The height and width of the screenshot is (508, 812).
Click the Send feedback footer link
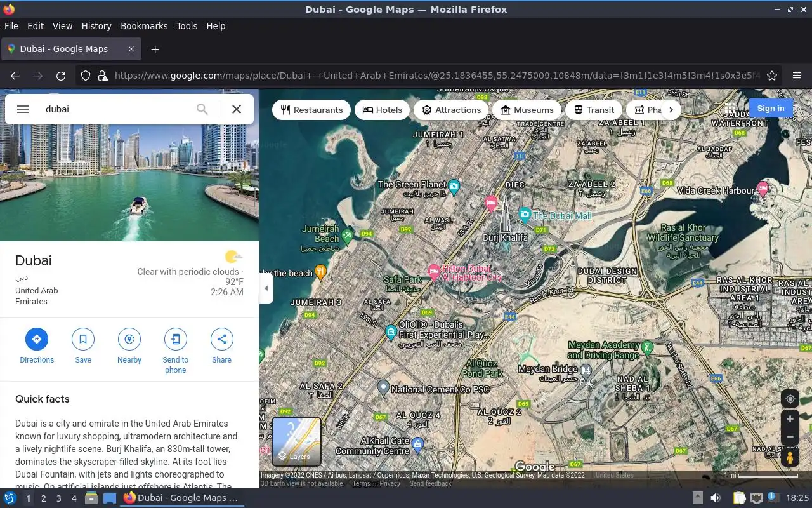tap(430, 484)
